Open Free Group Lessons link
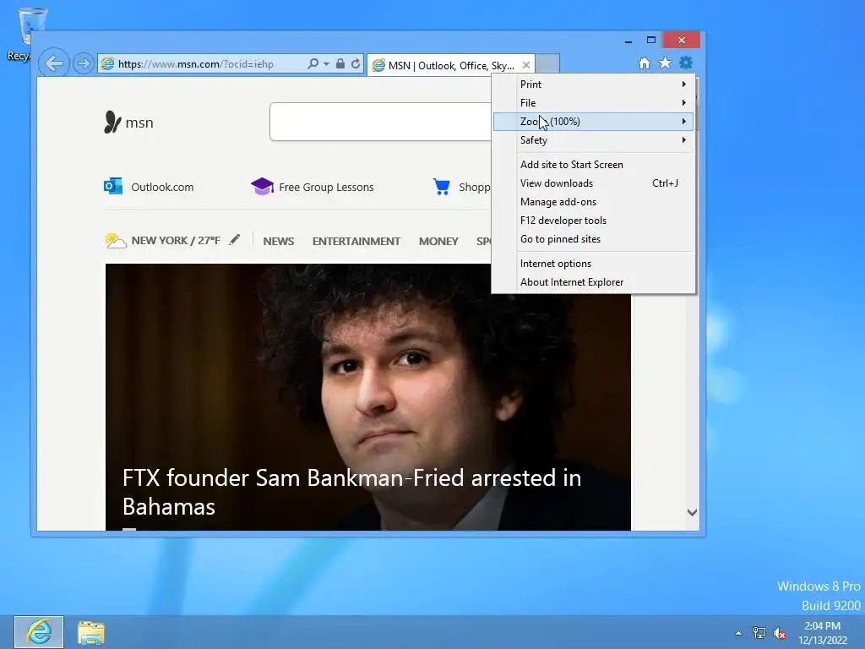Viewport: 865px width, 649px height. coord(326,188)
